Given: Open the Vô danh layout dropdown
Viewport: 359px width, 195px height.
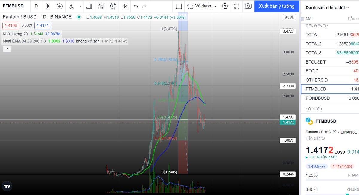Looking at the screenshot, I should point(202,6).
